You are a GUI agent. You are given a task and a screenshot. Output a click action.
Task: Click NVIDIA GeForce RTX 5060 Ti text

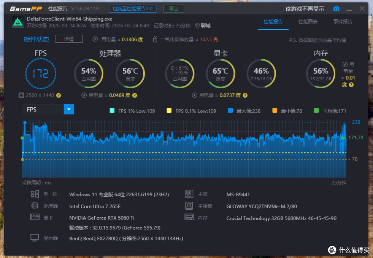[102, 218]
